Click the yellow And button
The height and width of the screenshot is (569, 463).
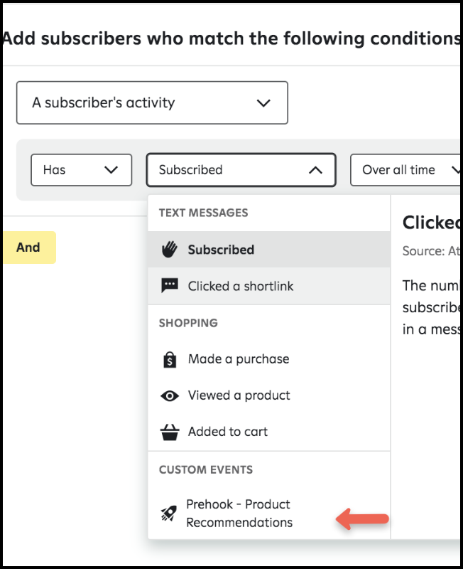click(28, 248)
